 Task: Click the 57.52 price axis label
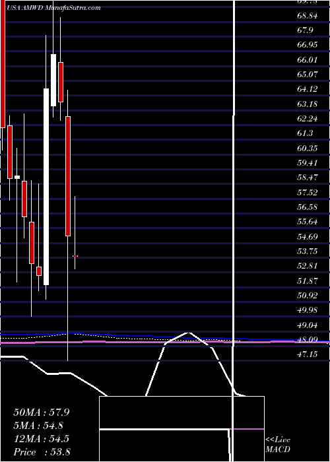pyautogui.click(x=308, y=193)
